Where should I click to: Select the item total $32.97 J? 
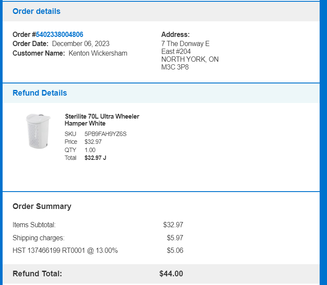[95, 158]
